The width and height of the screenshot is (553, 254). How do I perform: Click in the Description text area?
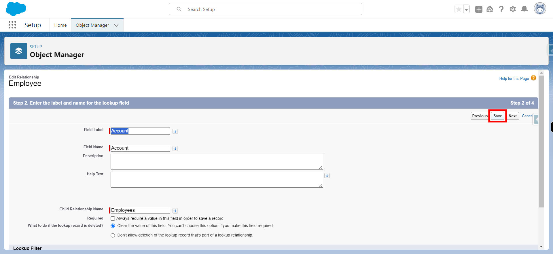[x=217, y=162]
